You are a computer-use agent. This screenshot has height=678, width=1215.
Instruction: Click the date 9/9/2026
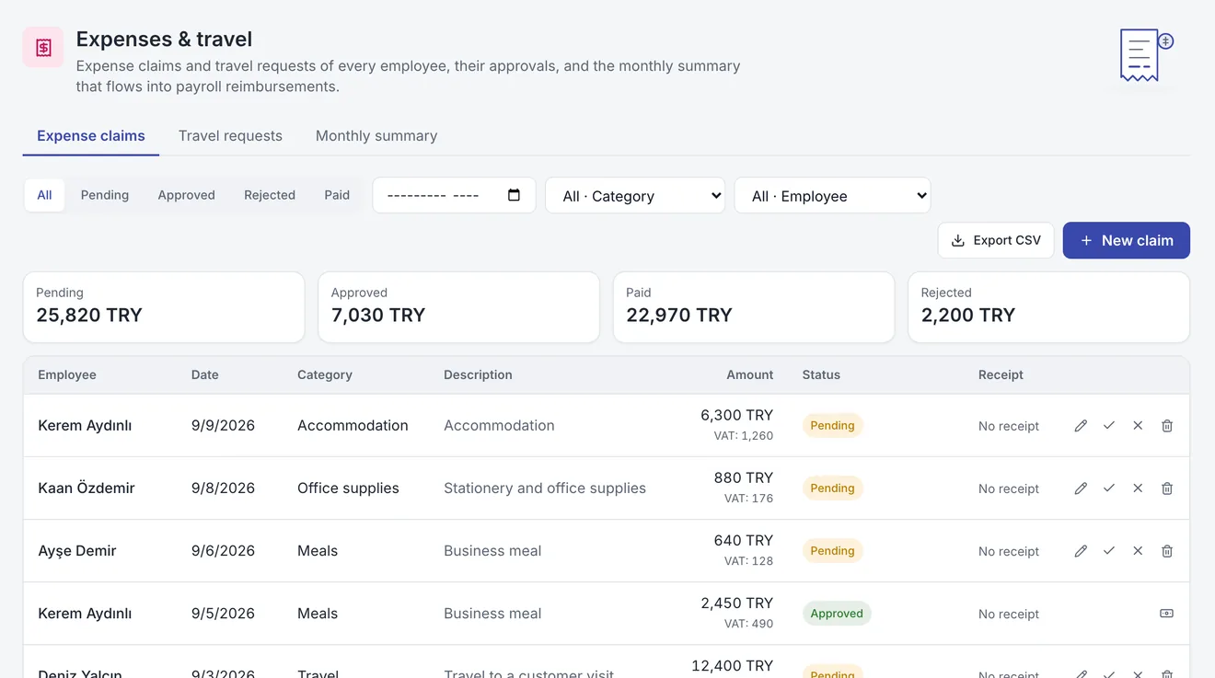point(223,426)
